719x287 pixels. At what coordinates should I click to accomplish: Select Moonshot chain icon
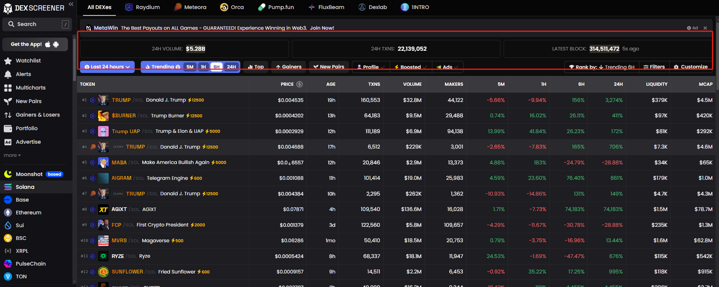(x=8, y=174)
